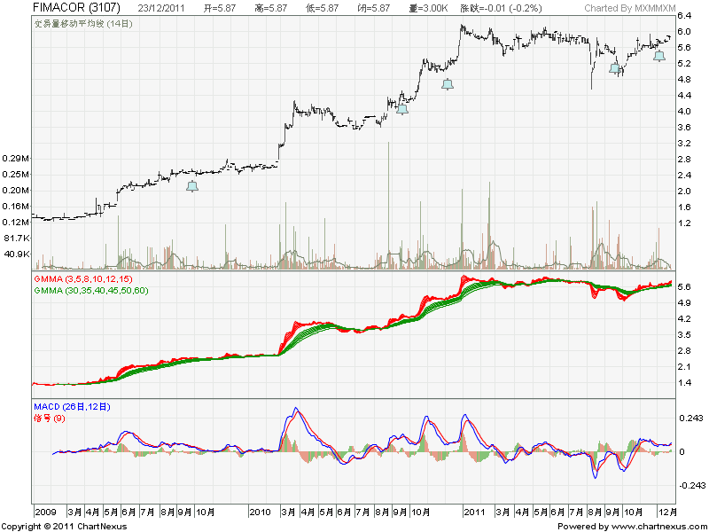
Task: Click the blue MACD (26日,12日) label
Action: (x=72, y=407)
